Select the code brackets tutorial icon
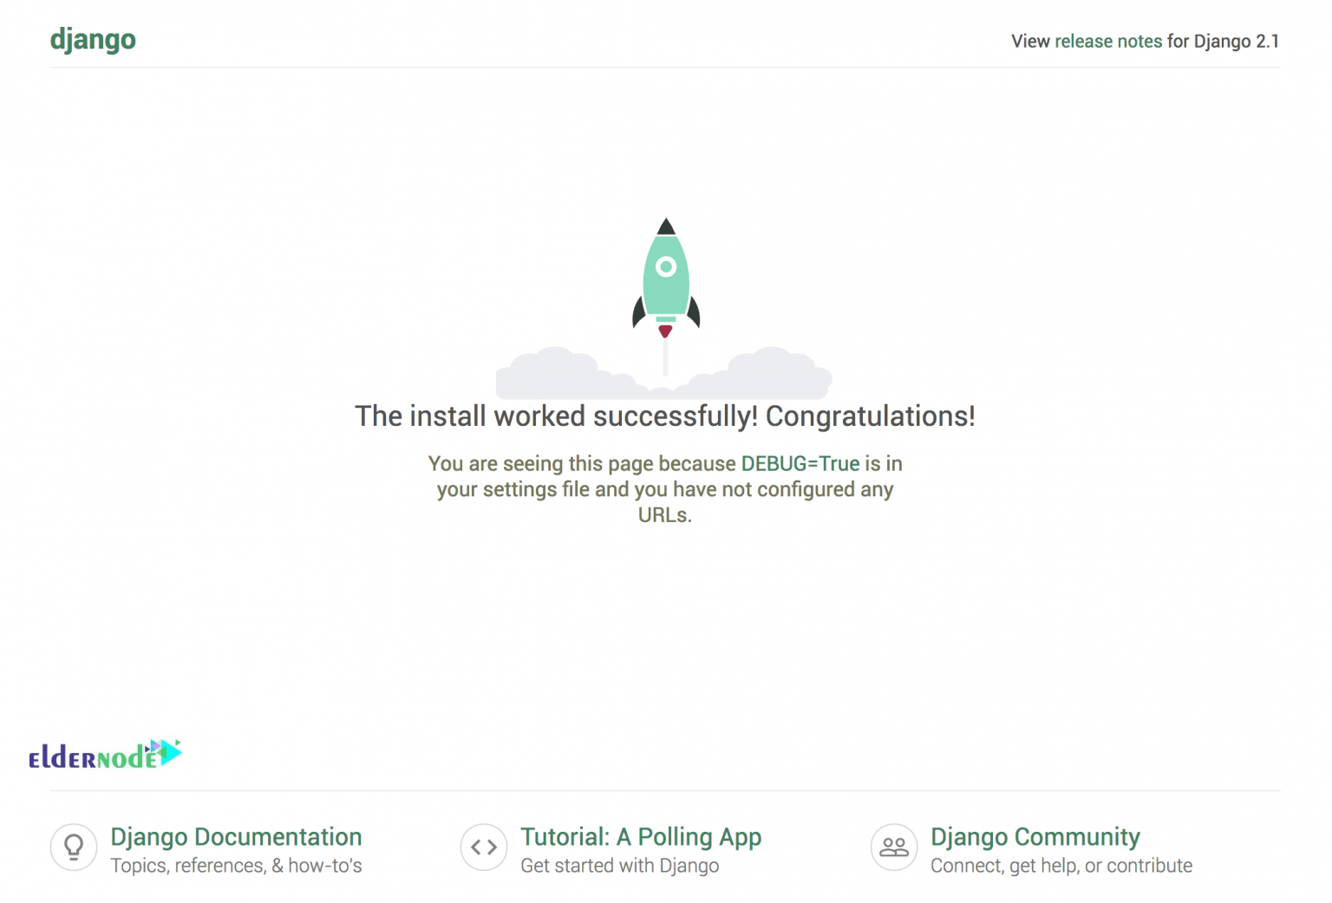 click(484, 847)
